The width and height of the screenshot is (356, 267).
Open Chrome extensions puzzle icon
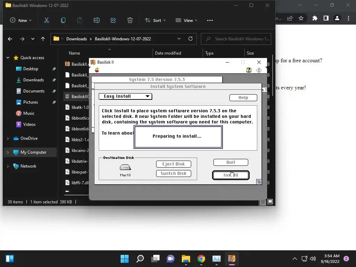[x=315, y=18]
